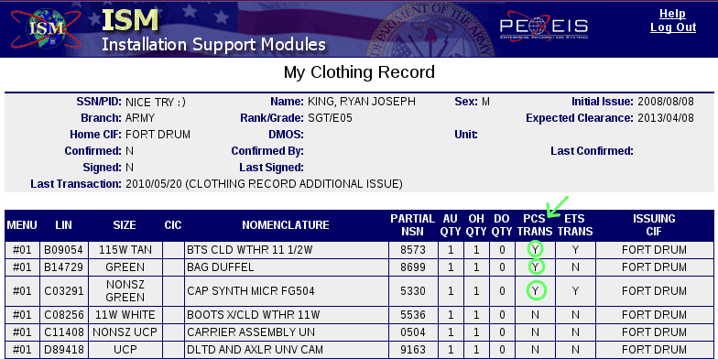718x359 pixels.
Task: Select LIN cell B09054
Action: [x=64, y=250]
